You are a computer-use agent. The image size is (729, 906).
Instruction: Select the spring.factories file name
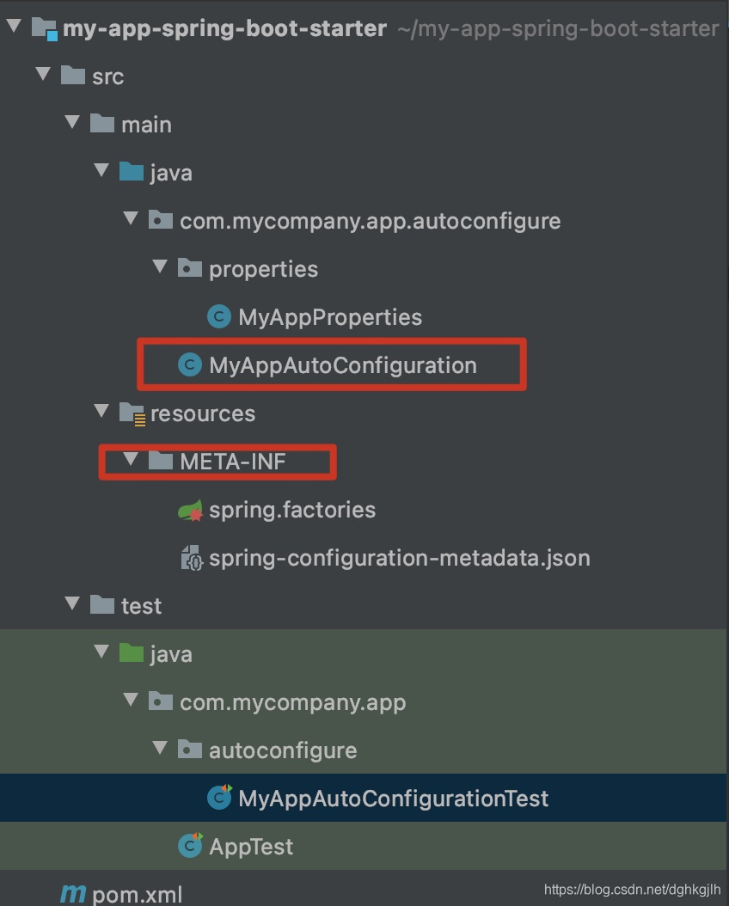292,511
